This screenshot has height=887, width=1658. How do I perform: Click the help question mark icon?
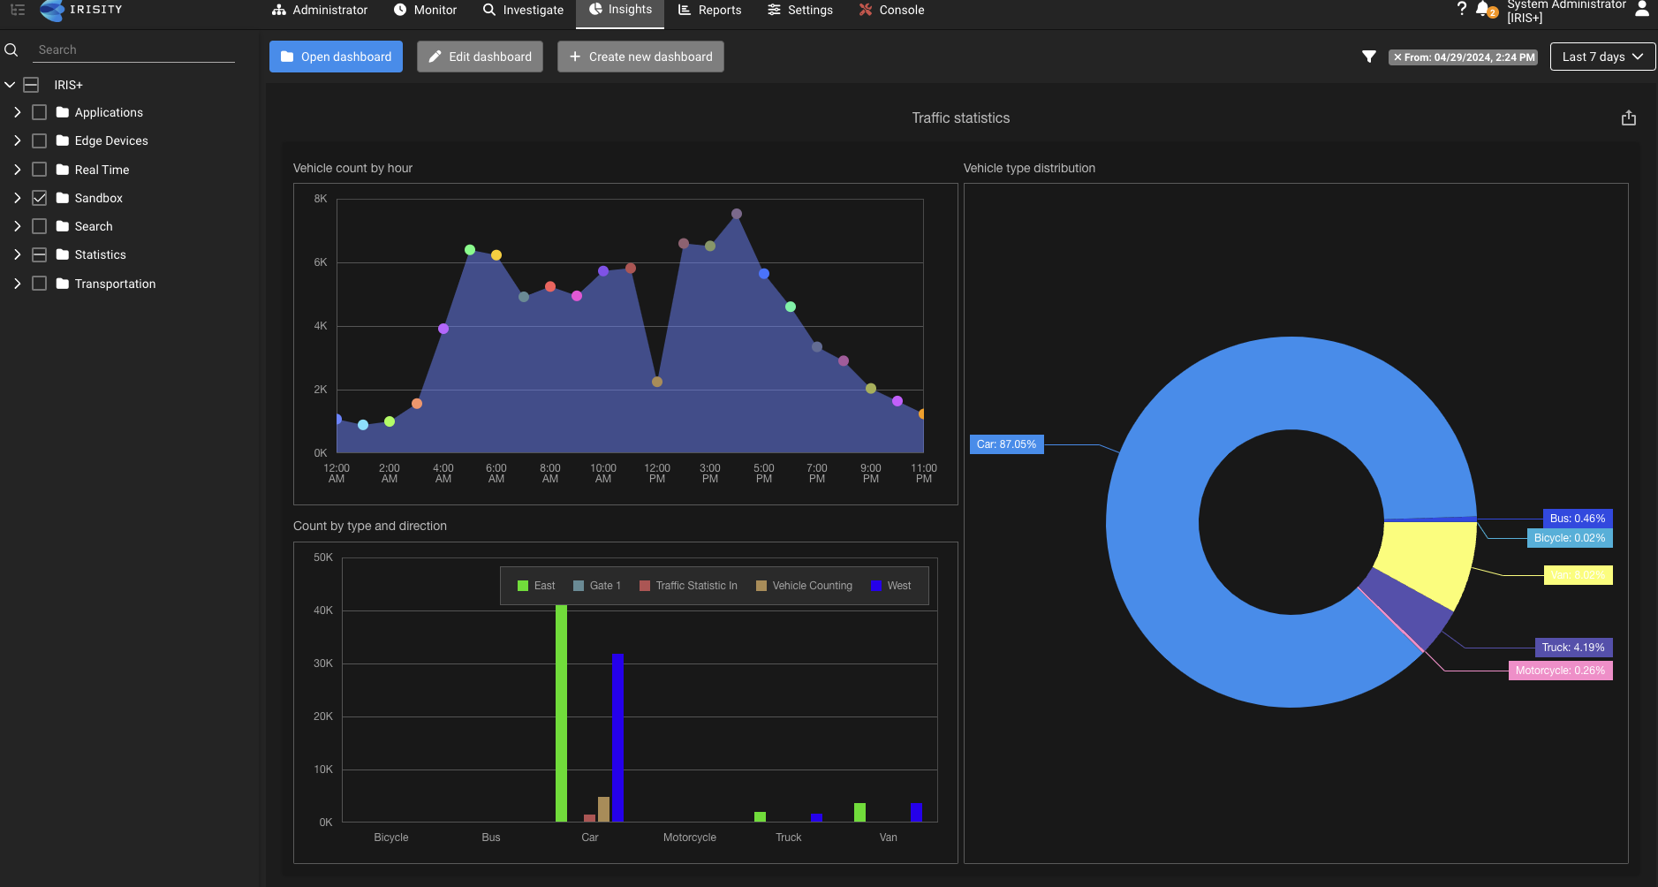point(1462,7)
